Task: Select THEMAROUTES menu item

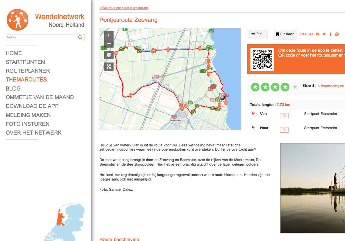Action: [x=26, y=80]
